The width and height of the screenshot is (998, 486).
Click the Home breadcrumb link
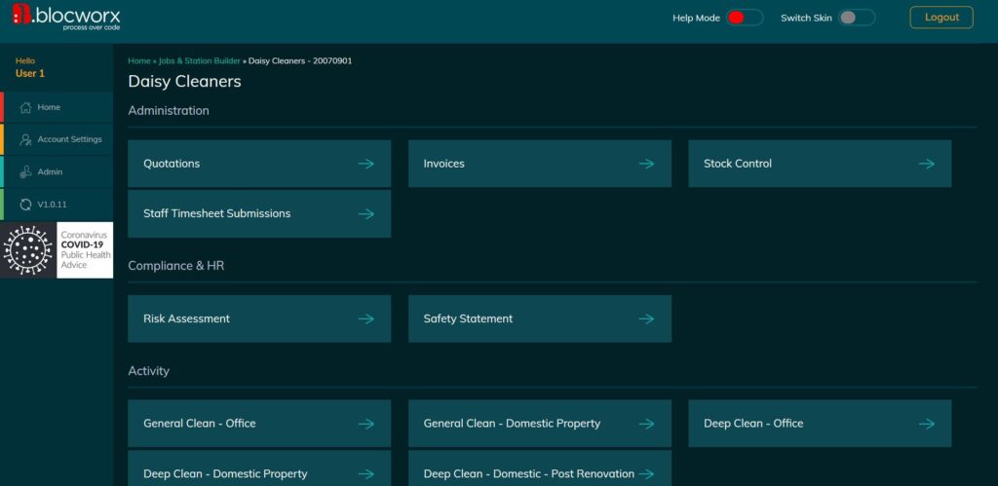pos(138,61)
